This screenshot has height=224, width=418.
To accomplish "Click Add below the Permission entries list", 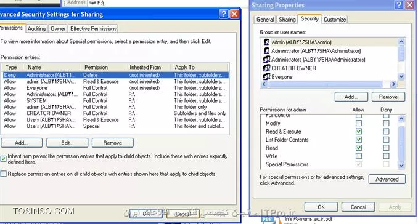I will tap(22, 143).
